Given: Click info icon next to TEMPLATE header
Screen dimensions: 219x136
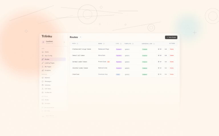Looking at the screenshot, I should click(x=133, y=44).
